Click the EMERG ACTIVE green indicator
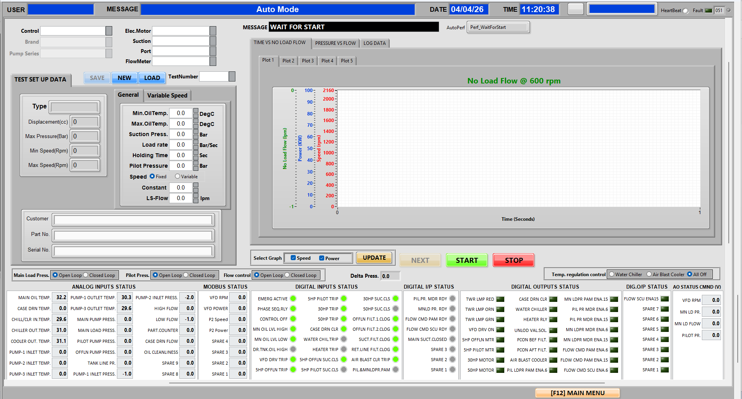Screen dimensions: 742x399 (293, 299)
